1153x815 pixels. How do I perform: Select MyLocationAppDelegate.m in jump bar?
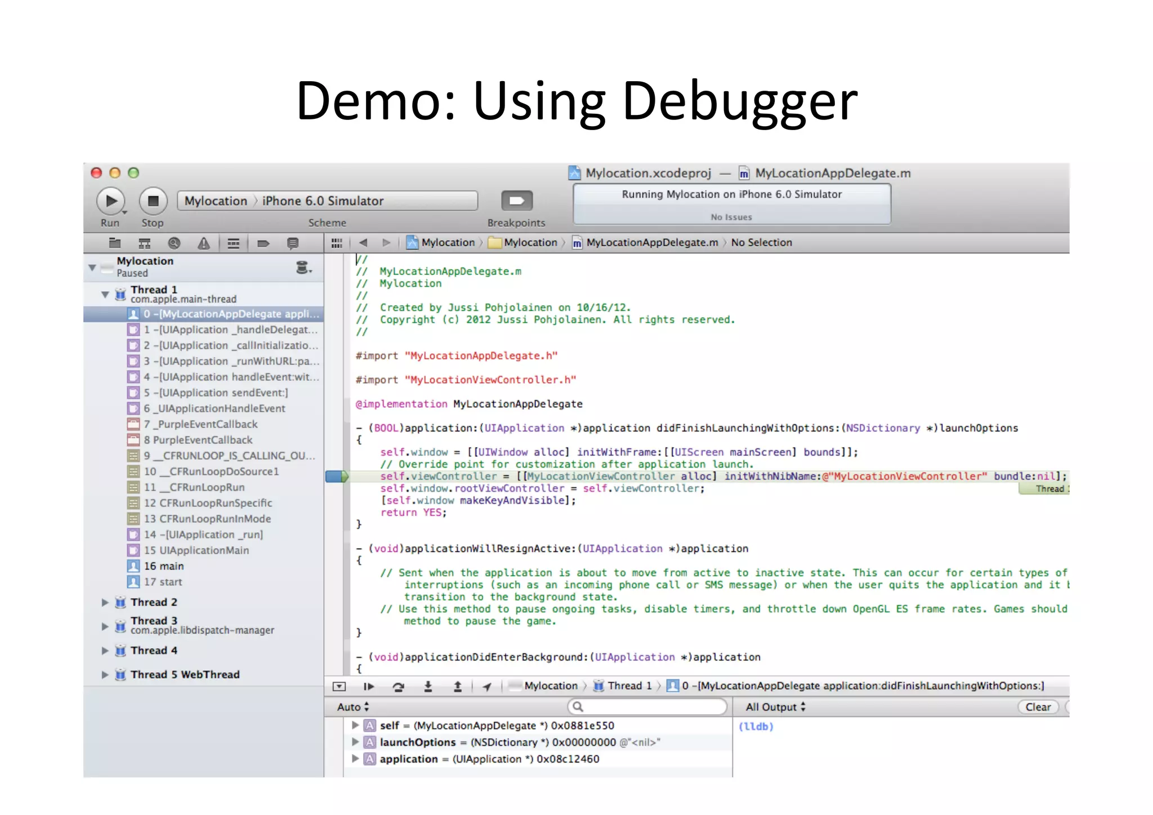[646, 243]
